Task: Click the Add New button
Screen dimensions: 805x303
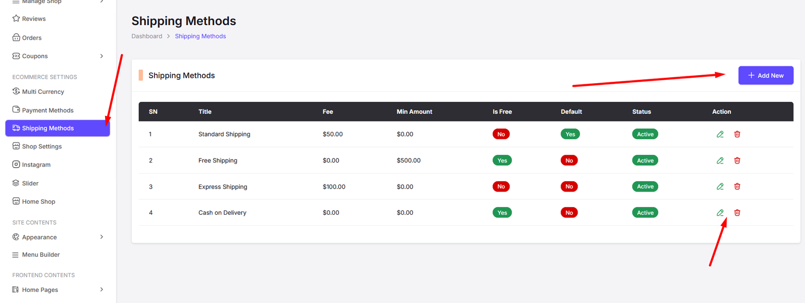Action: 765,75
